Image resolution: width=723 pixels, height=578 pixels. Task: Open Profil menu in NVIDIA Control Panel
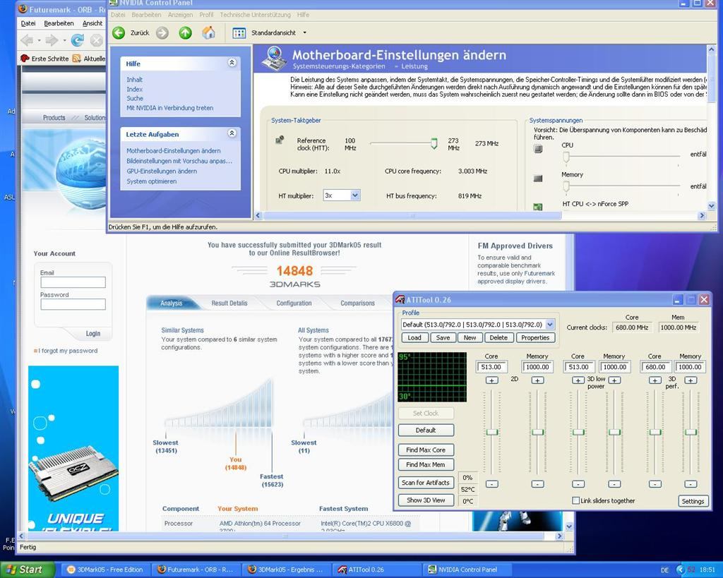point(206,15)
